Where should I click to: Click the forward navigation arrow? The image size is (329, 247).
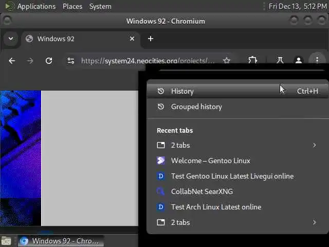tap(30, 61)
